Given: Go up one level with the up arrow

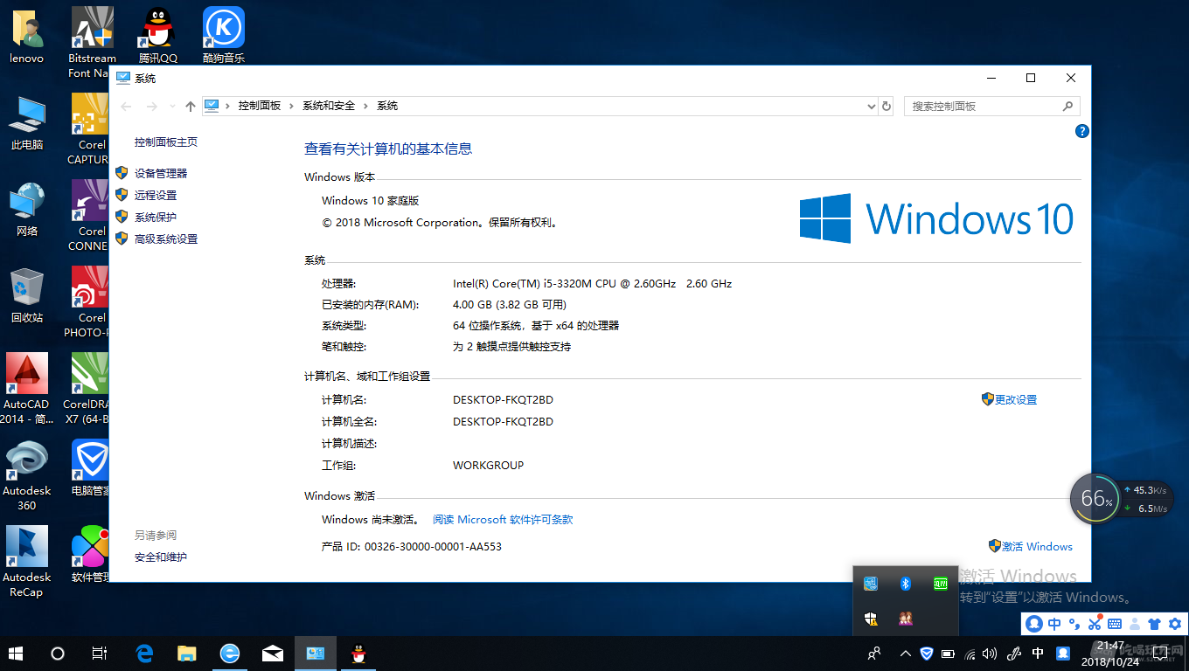Looking at the screenshot, I should 191,106.
